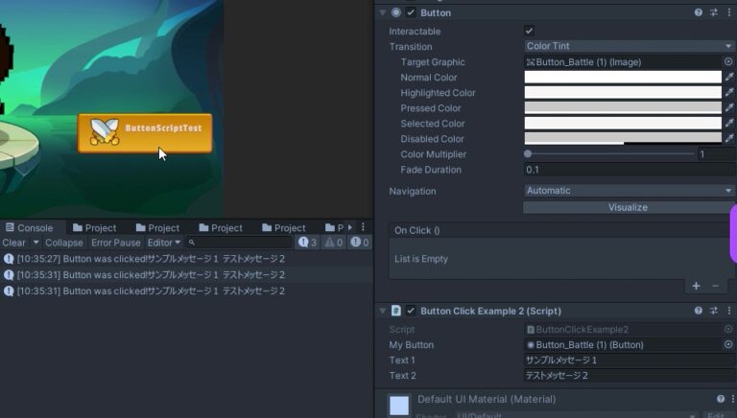The width and height of the screenshot is (737, 418).
Task: Click the Text 1 input field
Action: click(x=630, y=360)
